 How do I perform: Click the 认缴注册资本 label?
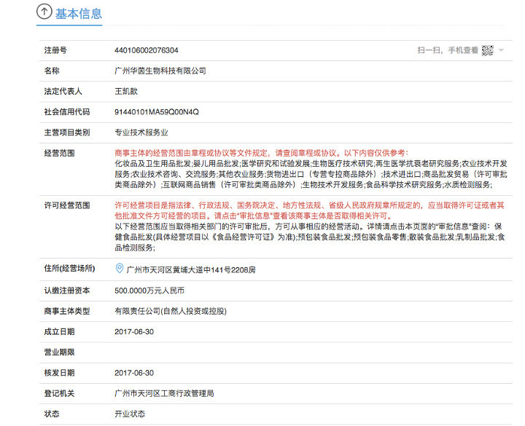(67, 291)
